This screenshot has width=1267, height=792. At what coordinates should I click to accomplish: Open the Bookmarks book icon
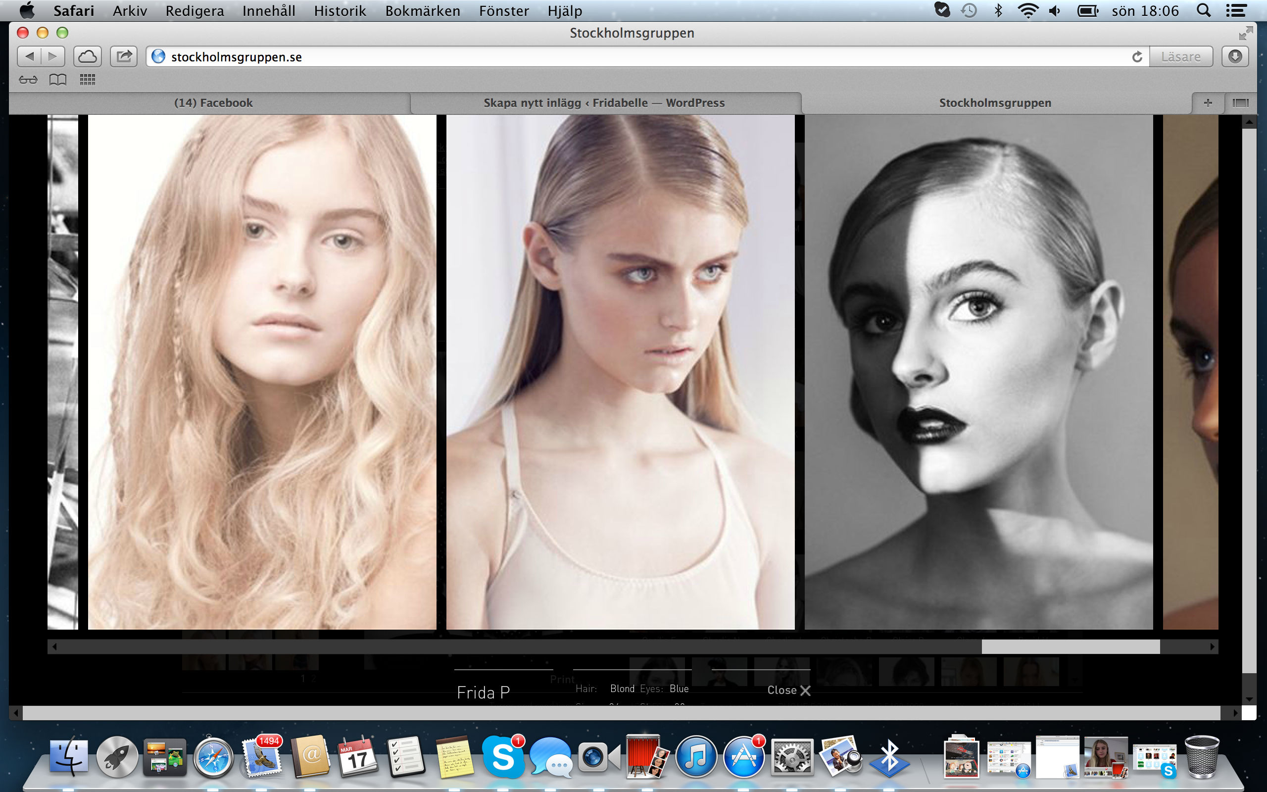[57, 80]
